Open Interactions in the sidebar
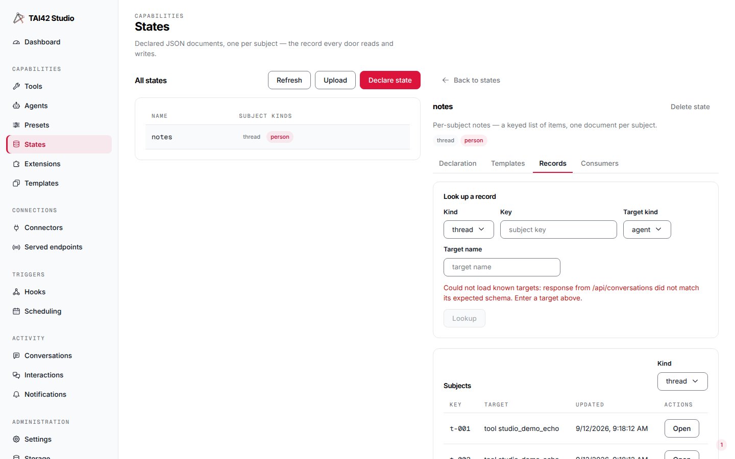Viewport: 735px width, 459px height. [x=59, y=375]
